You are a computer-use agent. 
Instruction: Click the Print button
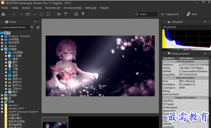pyautogui.click(x=191, y=14)
